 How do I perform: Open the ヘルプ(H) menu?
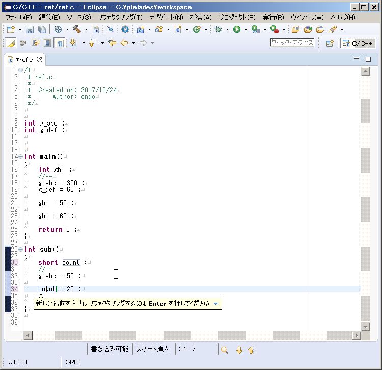tap(343, 17)
